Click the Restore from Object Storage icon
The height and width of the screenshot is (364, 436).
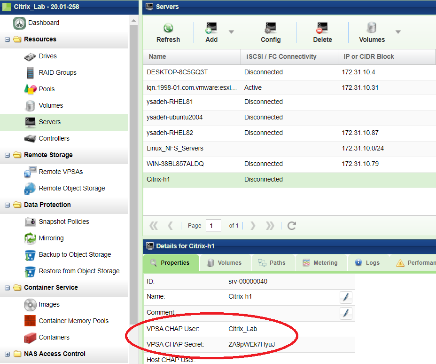tap(30, 271)
